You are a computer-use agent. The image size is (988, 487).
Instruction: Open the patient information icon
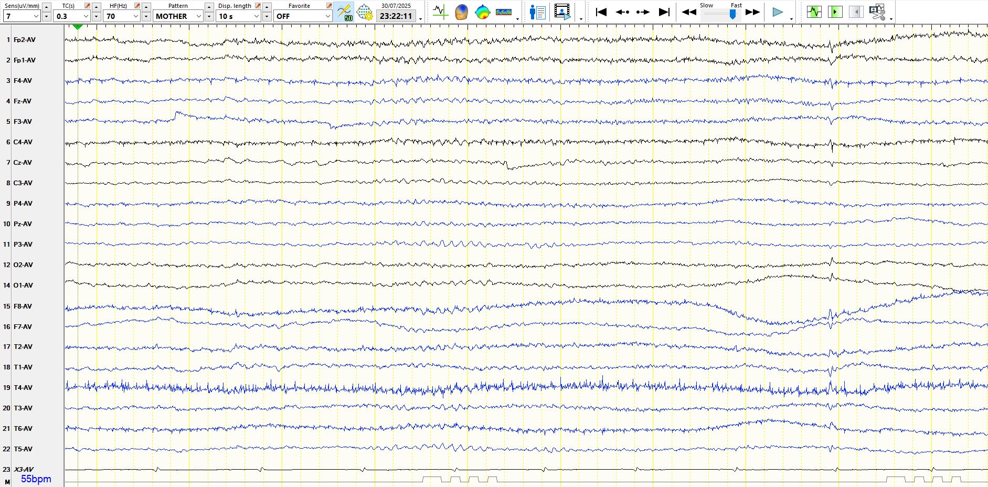pyautogui.click(x=537, y=12)
